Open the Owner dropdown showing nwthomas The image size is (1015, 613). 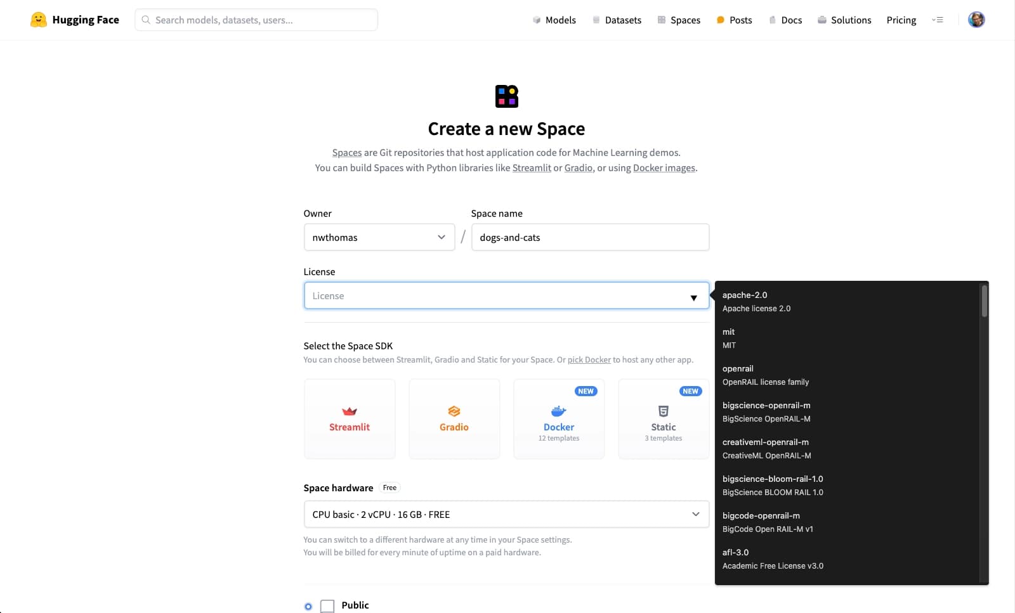click(379, 237)
